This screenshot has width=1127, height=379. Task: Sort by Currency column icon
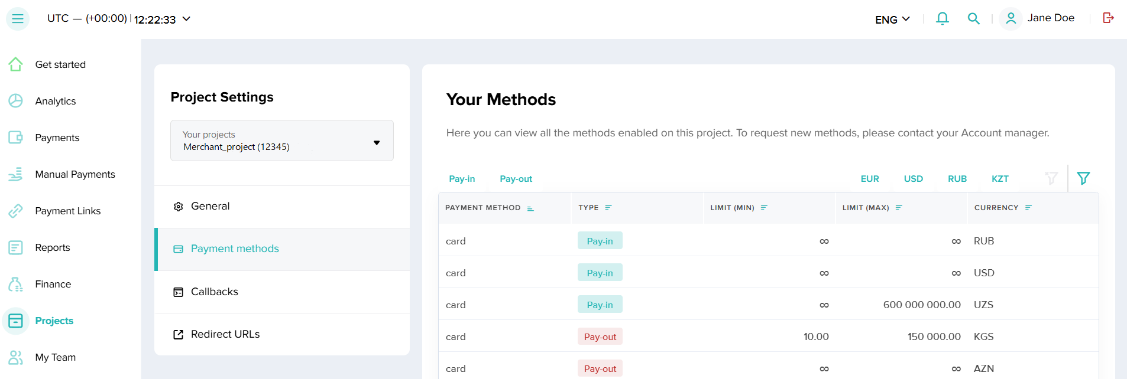tap(1028, 208)
